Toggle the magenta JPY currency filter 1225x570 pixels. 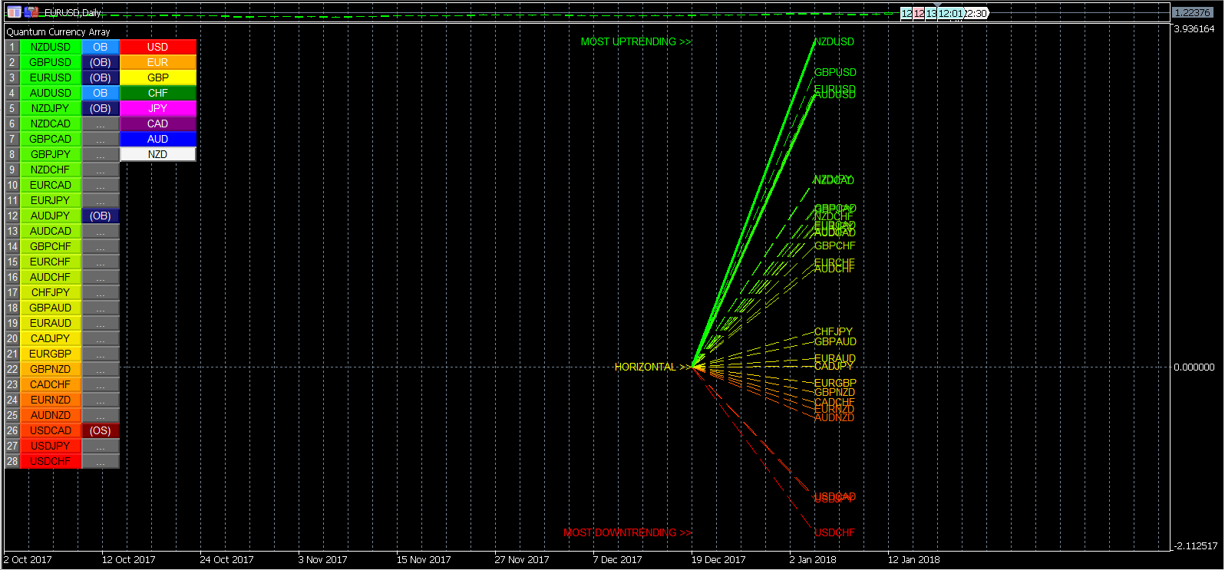coord(157,108)
